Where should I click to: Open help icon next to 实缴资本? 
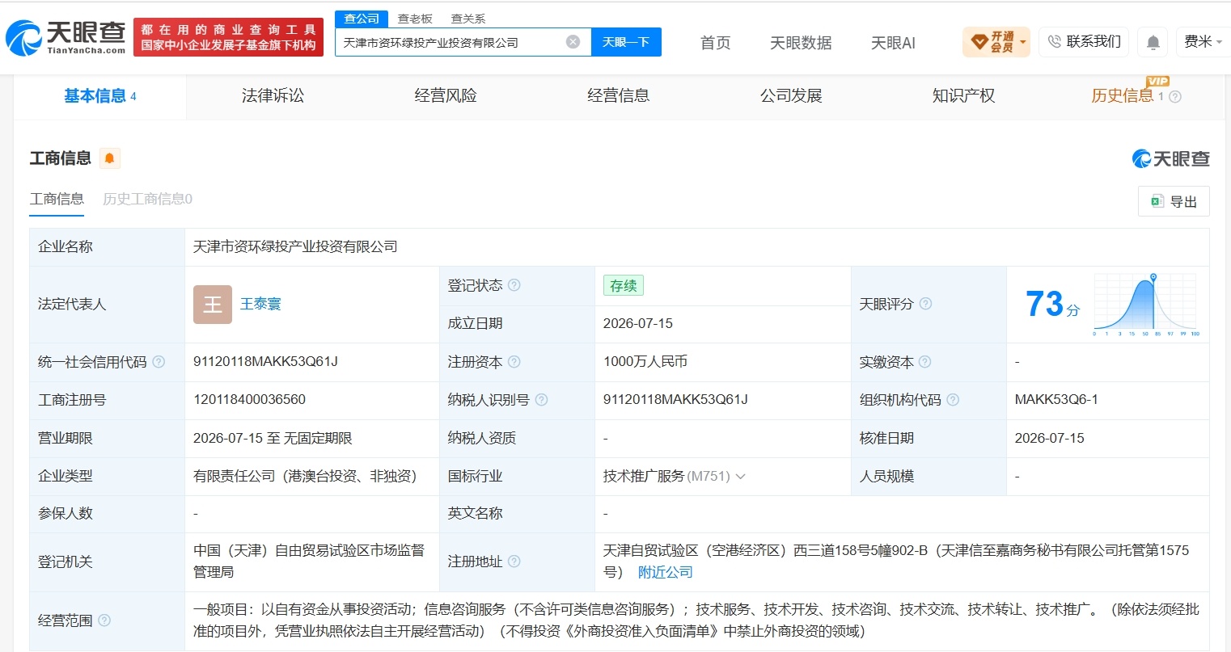pyautogui.click(x=925, y=362)
